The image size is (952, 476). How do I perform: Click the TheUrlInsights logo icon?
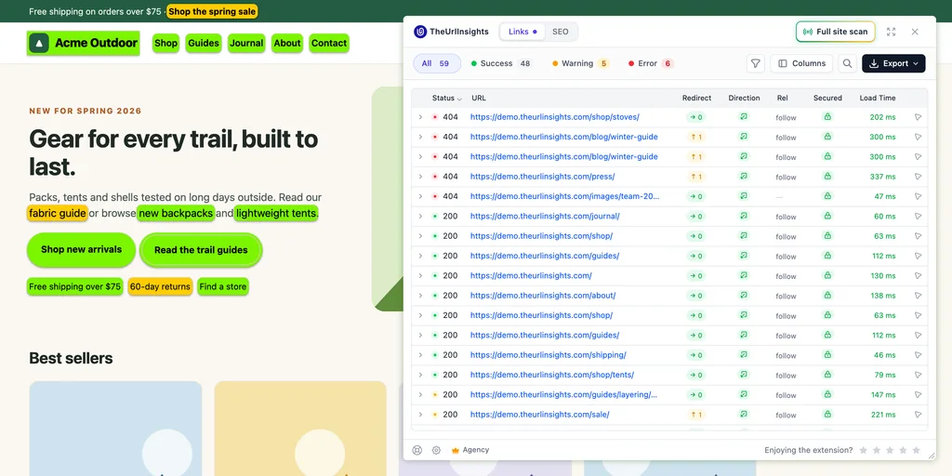click(x=420, y=32)
